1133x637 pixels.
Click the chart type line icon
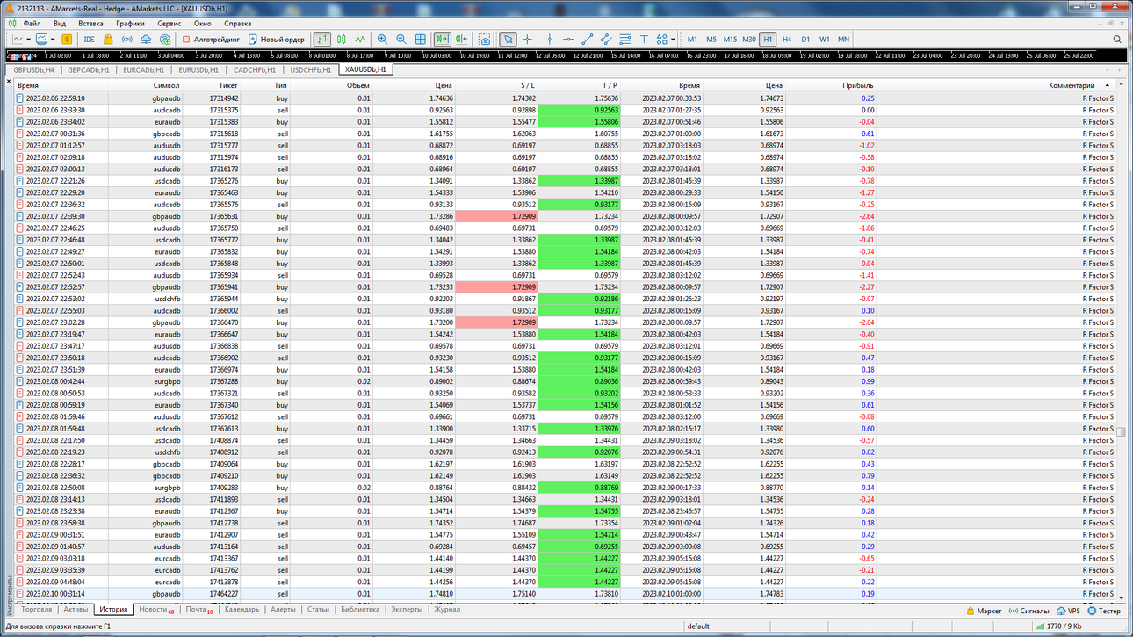pyautogui.click(x=18, y=40)
